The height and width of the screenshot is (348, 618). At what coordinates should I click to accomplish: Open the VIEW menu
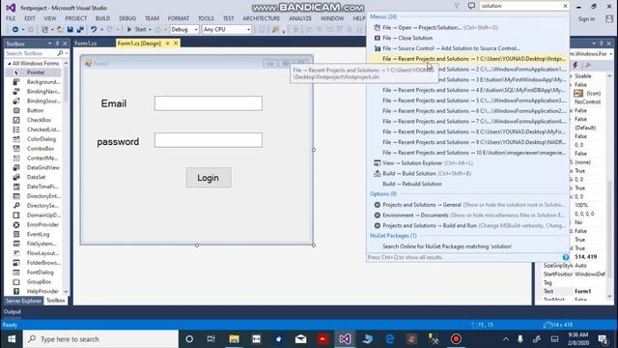(50, 18)
